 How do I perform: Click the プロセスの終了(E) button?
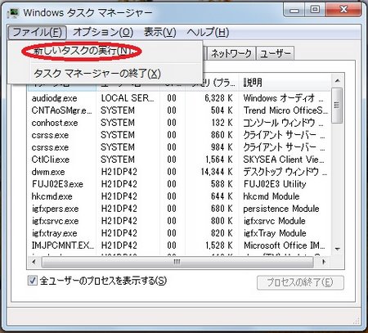(300, 282)
